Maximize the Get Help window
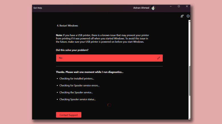Screen dimensions: 222x124 click(179, 6)
